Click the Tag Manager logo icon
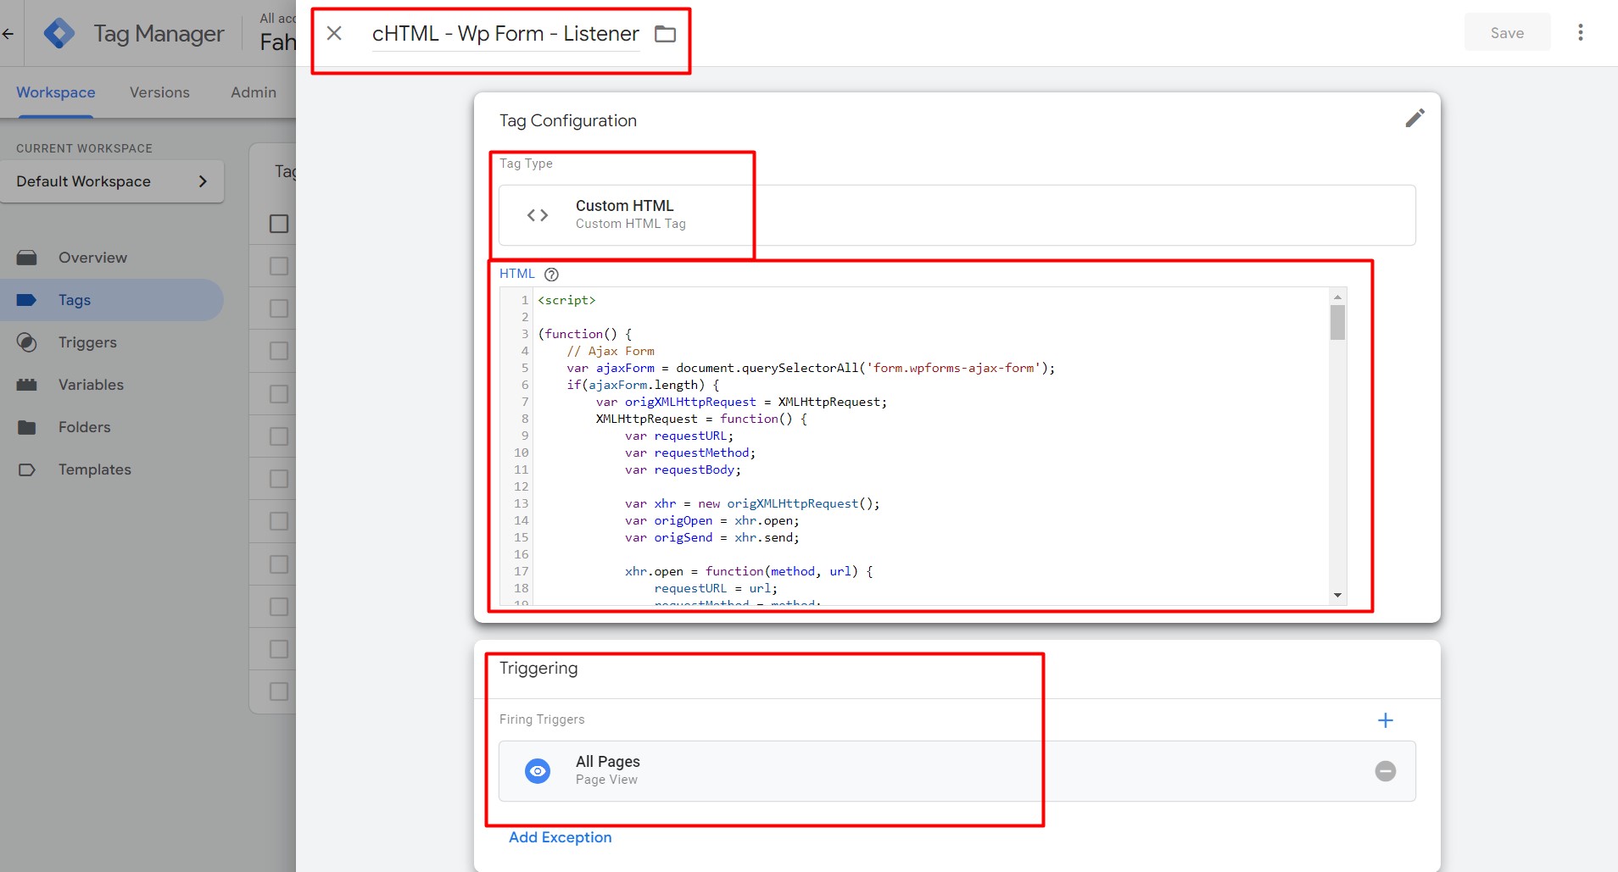The image size is (1618, 872). coord(59,33)
